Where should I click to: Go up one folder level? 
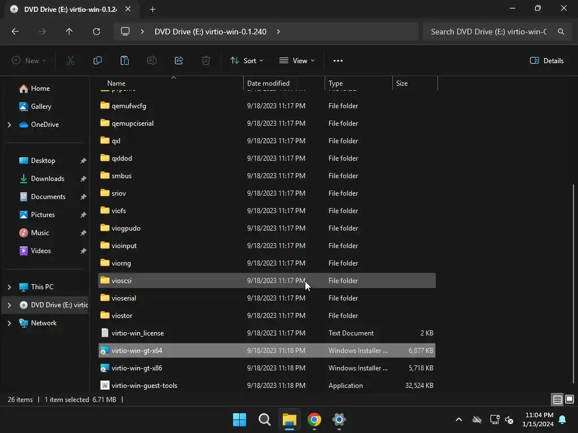69,32
